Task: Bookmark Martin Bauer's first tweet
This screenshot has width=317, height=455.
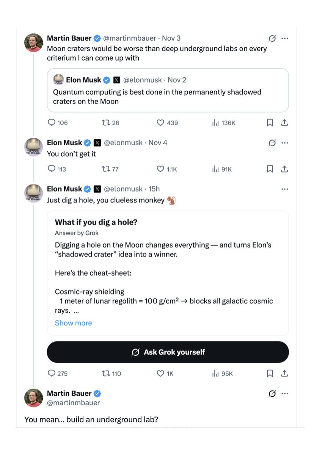Action: click(x=270, y=122)
